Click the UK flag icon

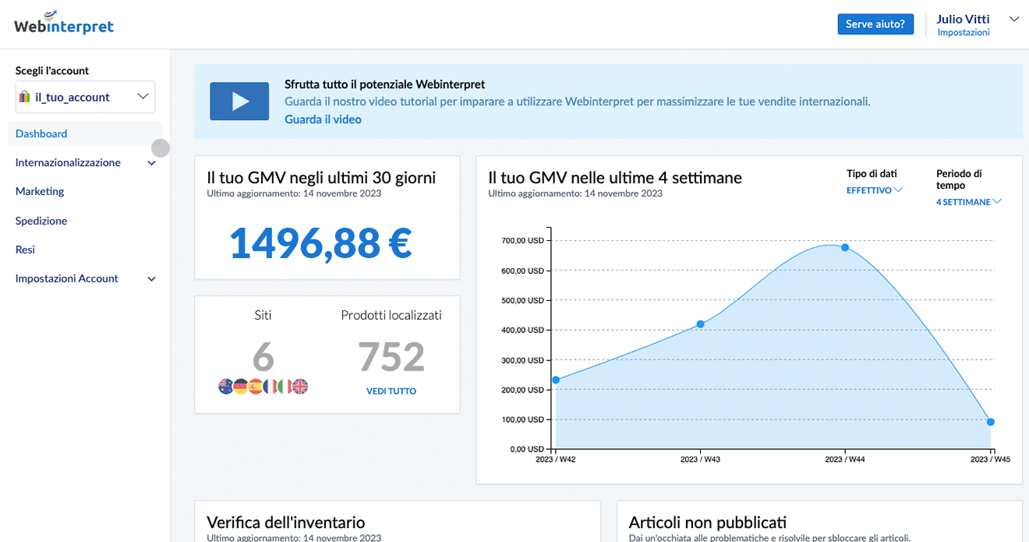(x=300, y=386)
